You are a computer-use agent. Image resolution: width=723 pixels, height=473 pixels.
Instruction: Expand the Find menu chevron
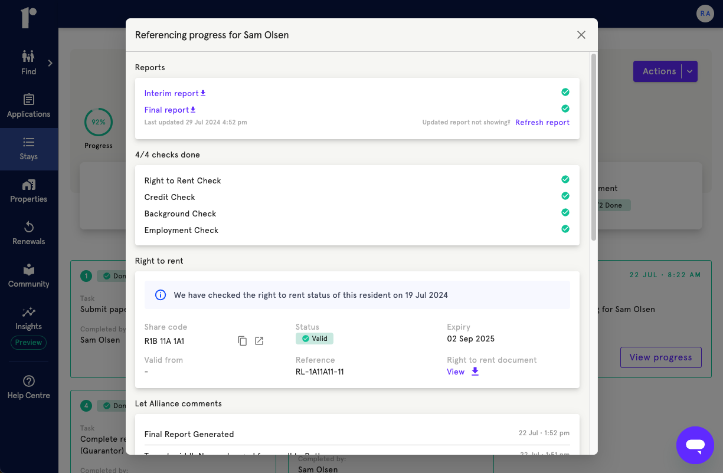50,63
